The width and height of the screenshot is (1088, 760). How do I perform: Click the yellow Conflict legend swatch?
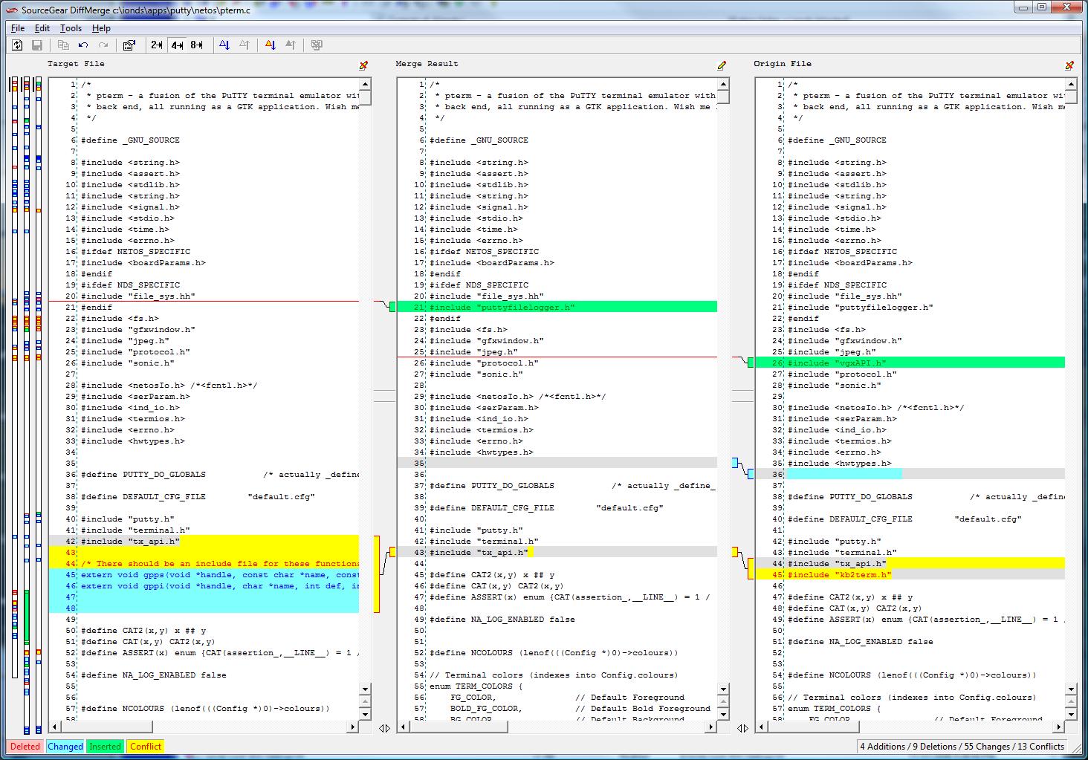pyautogui.click(x=145, y=747)
